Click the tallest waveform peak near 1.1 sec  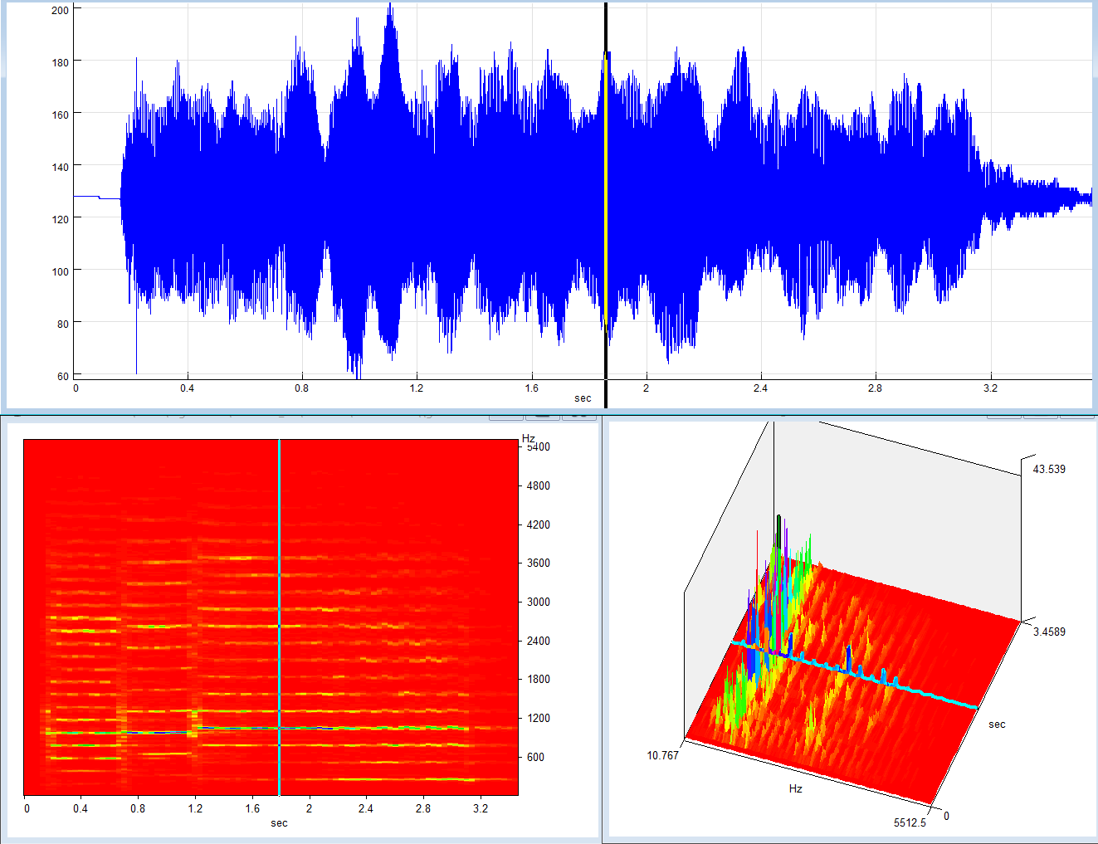[x=389, y=10]
